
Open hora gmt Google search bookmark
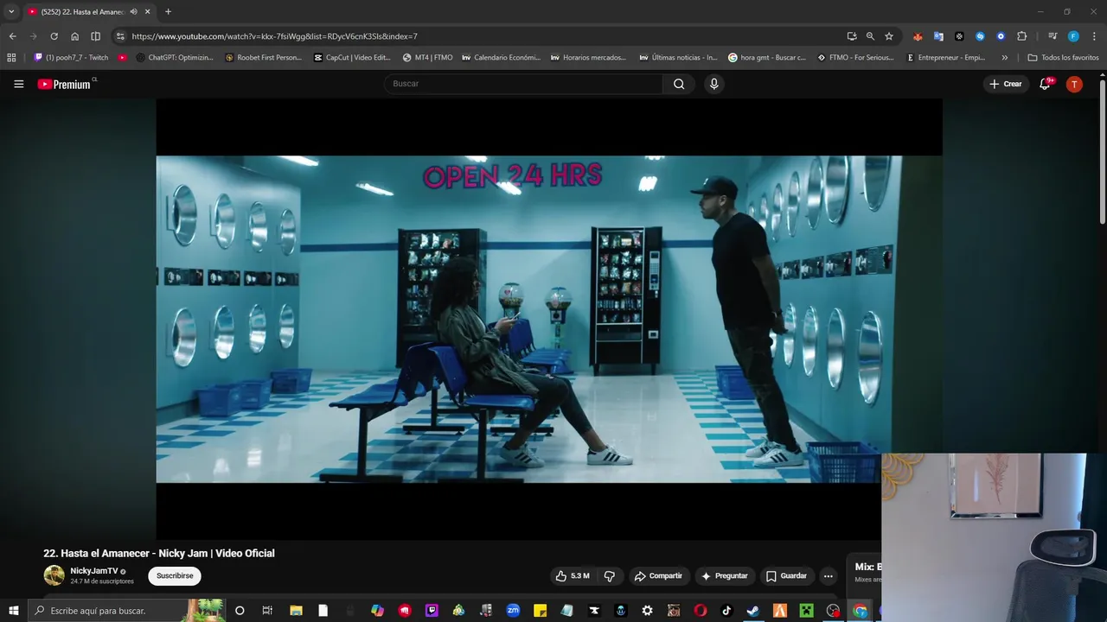[x=766, y=58]
